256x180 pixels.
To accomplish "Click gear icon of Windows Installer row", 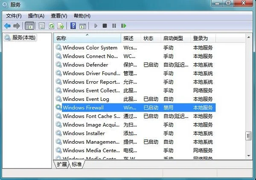I will (58, 133).
